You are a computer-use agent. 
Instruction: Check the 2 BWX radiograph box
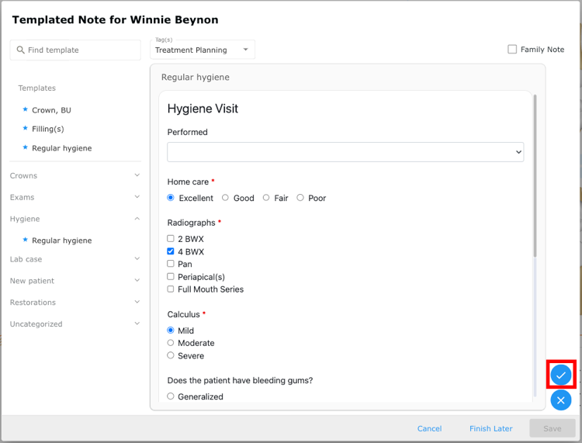pyautogui.click(x=171, y=238)
